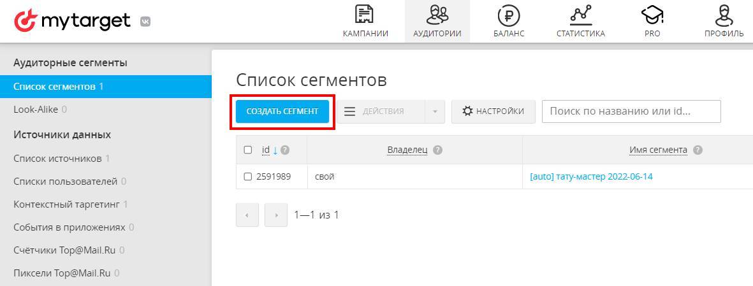
Task: Open the [auto] тату-мастер 2022-06-14 segment
Action: tap(591, 176)
